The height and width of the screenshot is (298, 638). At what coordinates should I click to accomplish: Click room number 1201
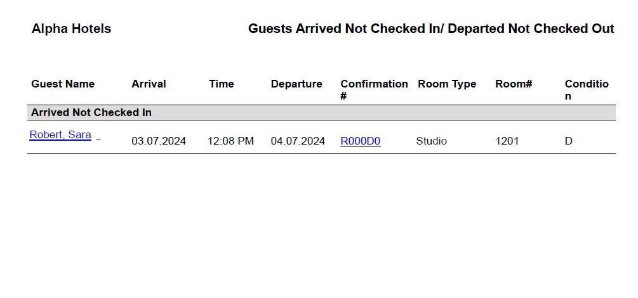(x=507, y=141)
